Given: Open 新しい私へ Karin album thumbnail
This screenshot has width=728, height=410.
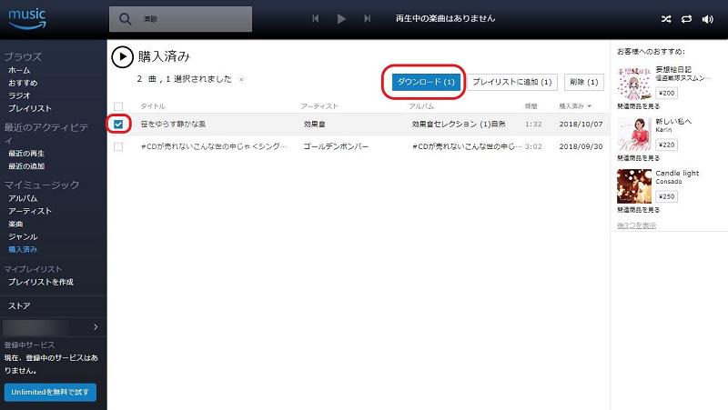Looking at the screenshot, I should (633, 134).
